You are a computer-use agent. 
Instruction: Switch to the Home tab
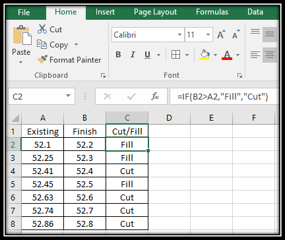click(x=66, y=12)
